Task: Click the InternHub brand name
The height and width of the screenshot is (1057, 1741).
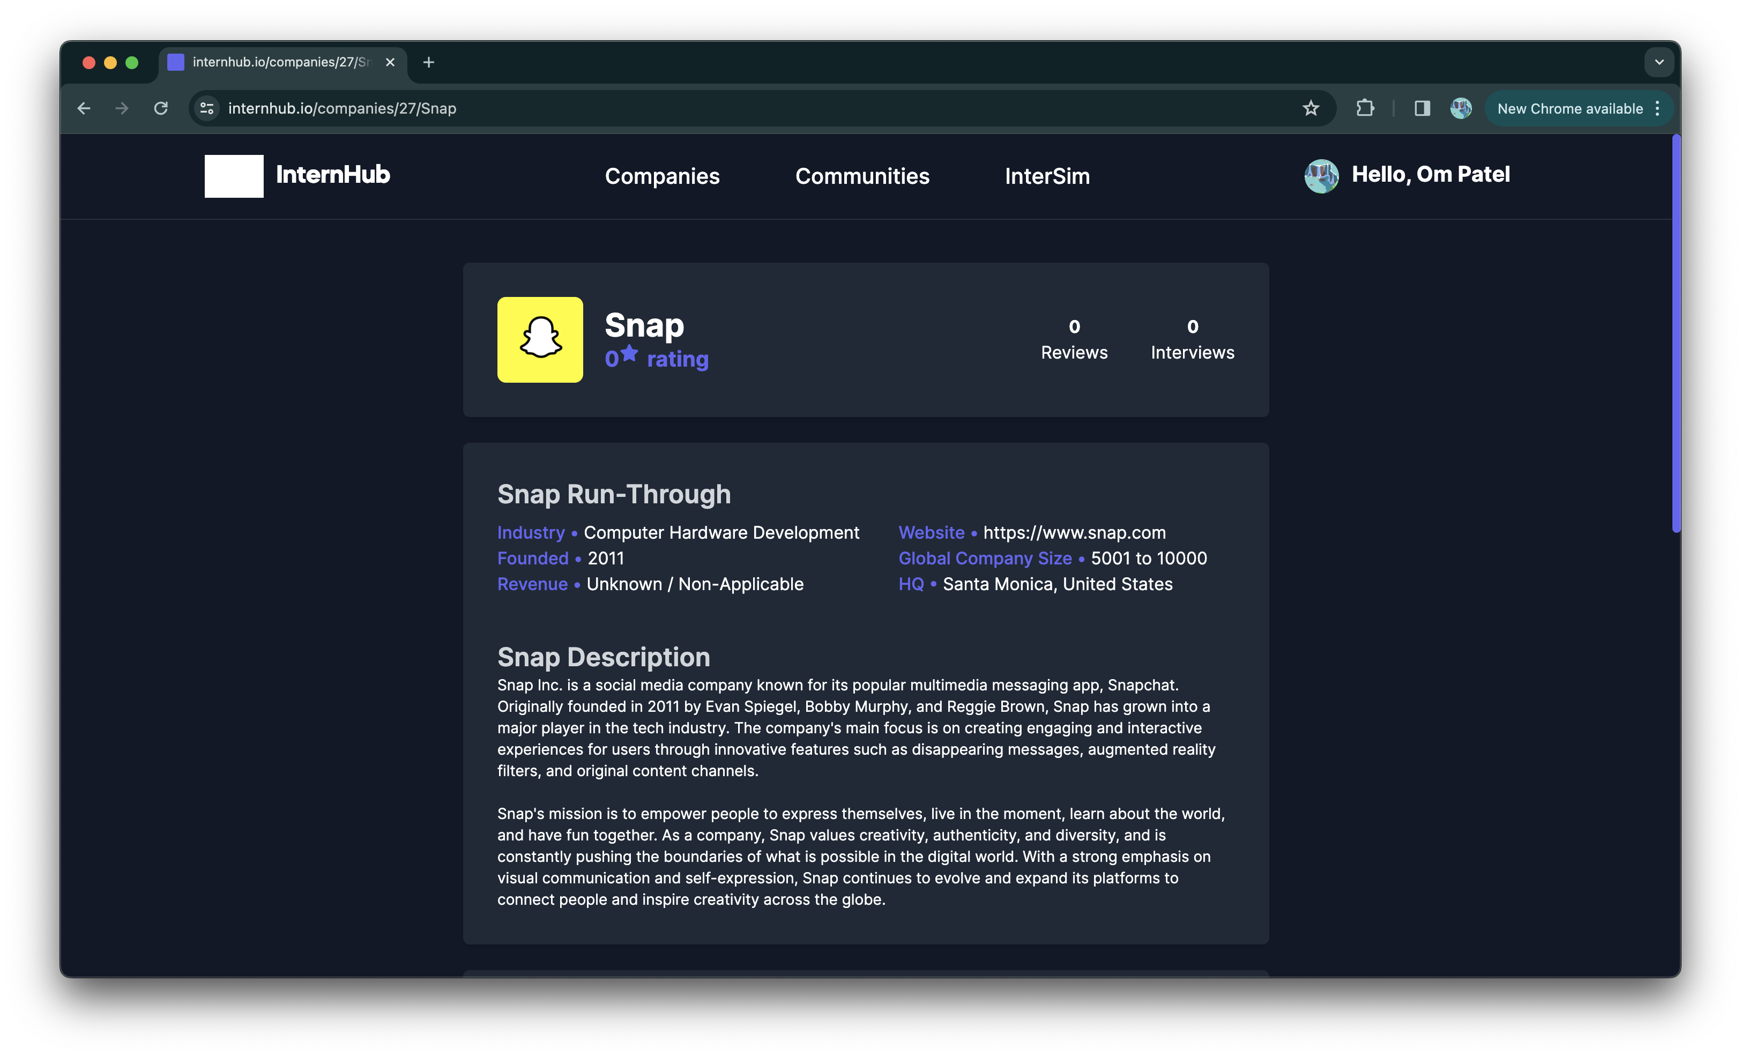Action: [x=333, y=175]
